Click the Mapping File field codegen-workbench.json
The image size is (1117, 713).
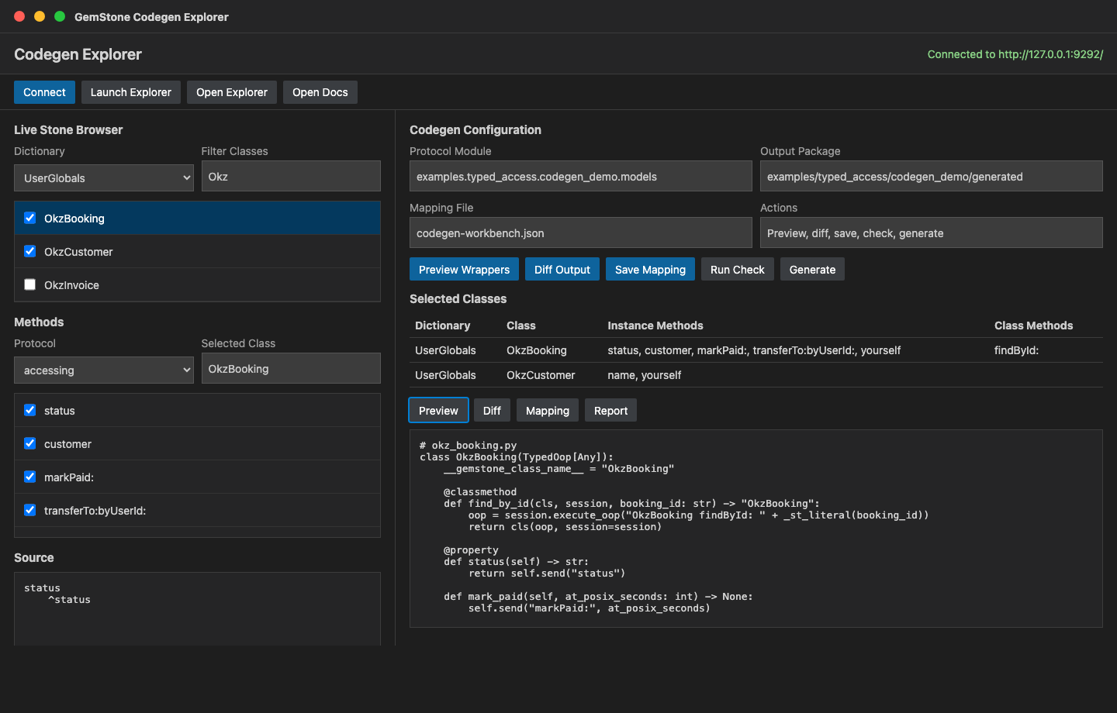pos(581,232)
